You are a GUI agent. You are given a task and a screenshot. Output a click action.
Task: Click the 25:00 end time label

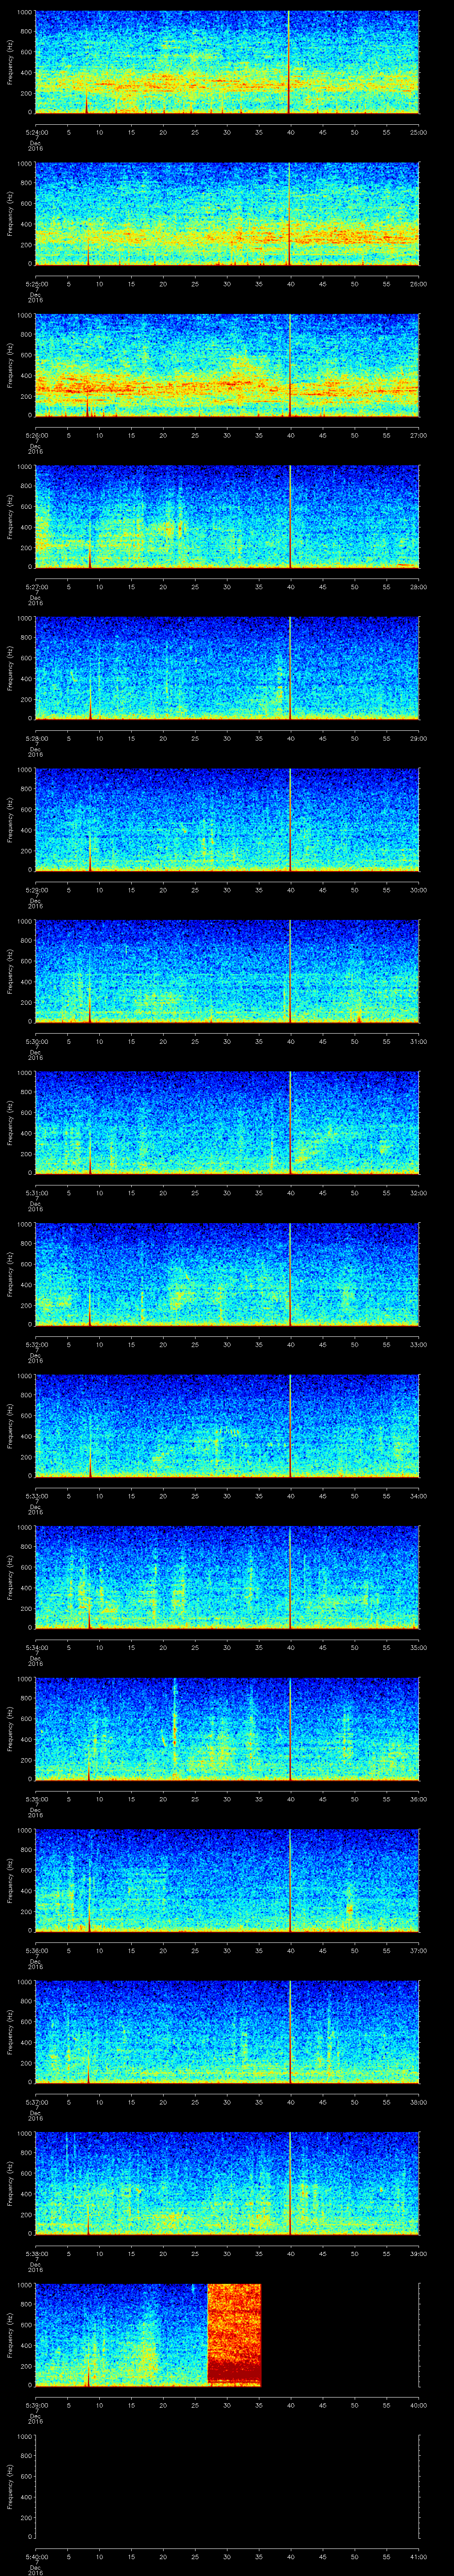[x=419, y=132]
